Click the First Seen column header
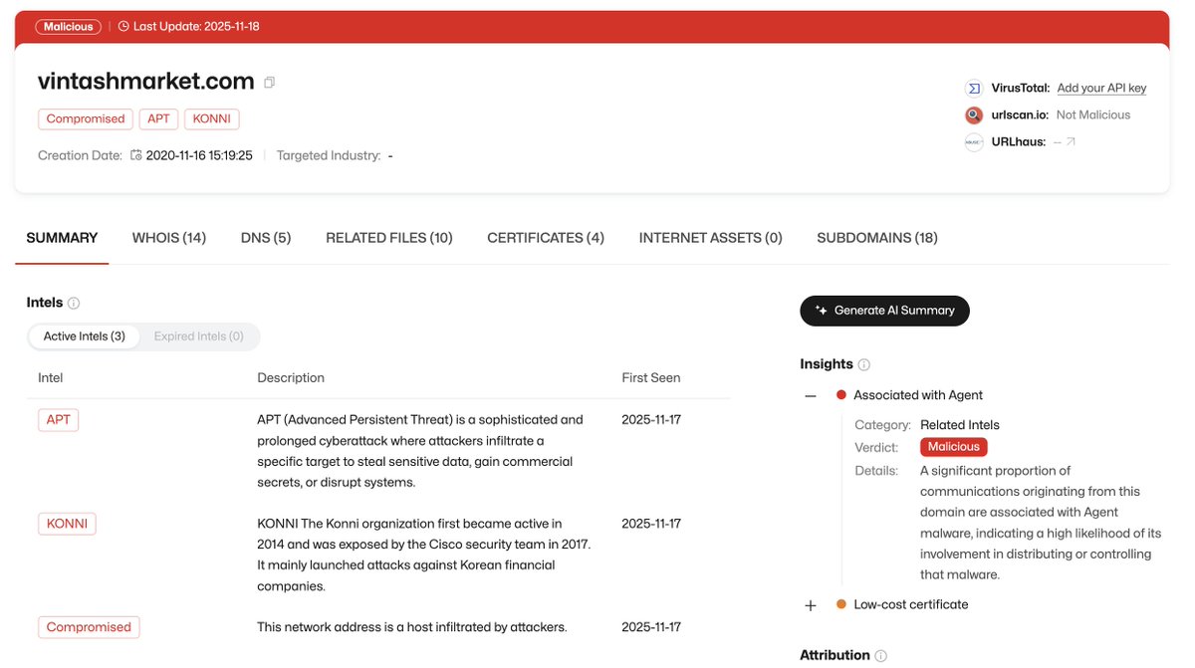This screenshot has width=1195, height=668. (x=651, y=377)
